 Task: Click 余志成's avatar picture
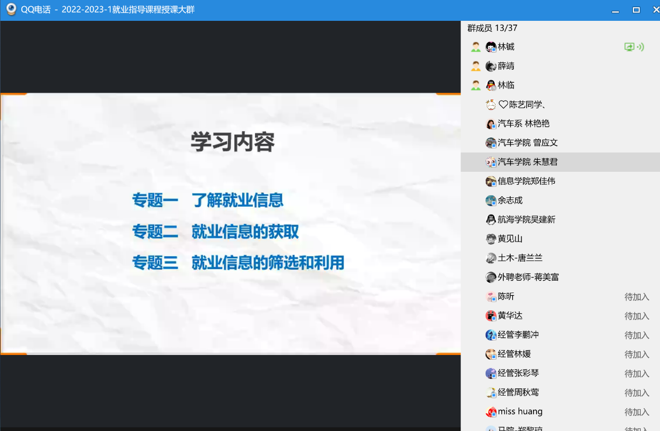[x=491, y=200]
